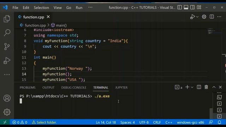Create a new terminal with plus
226x127 pixels.
[187, 87]
